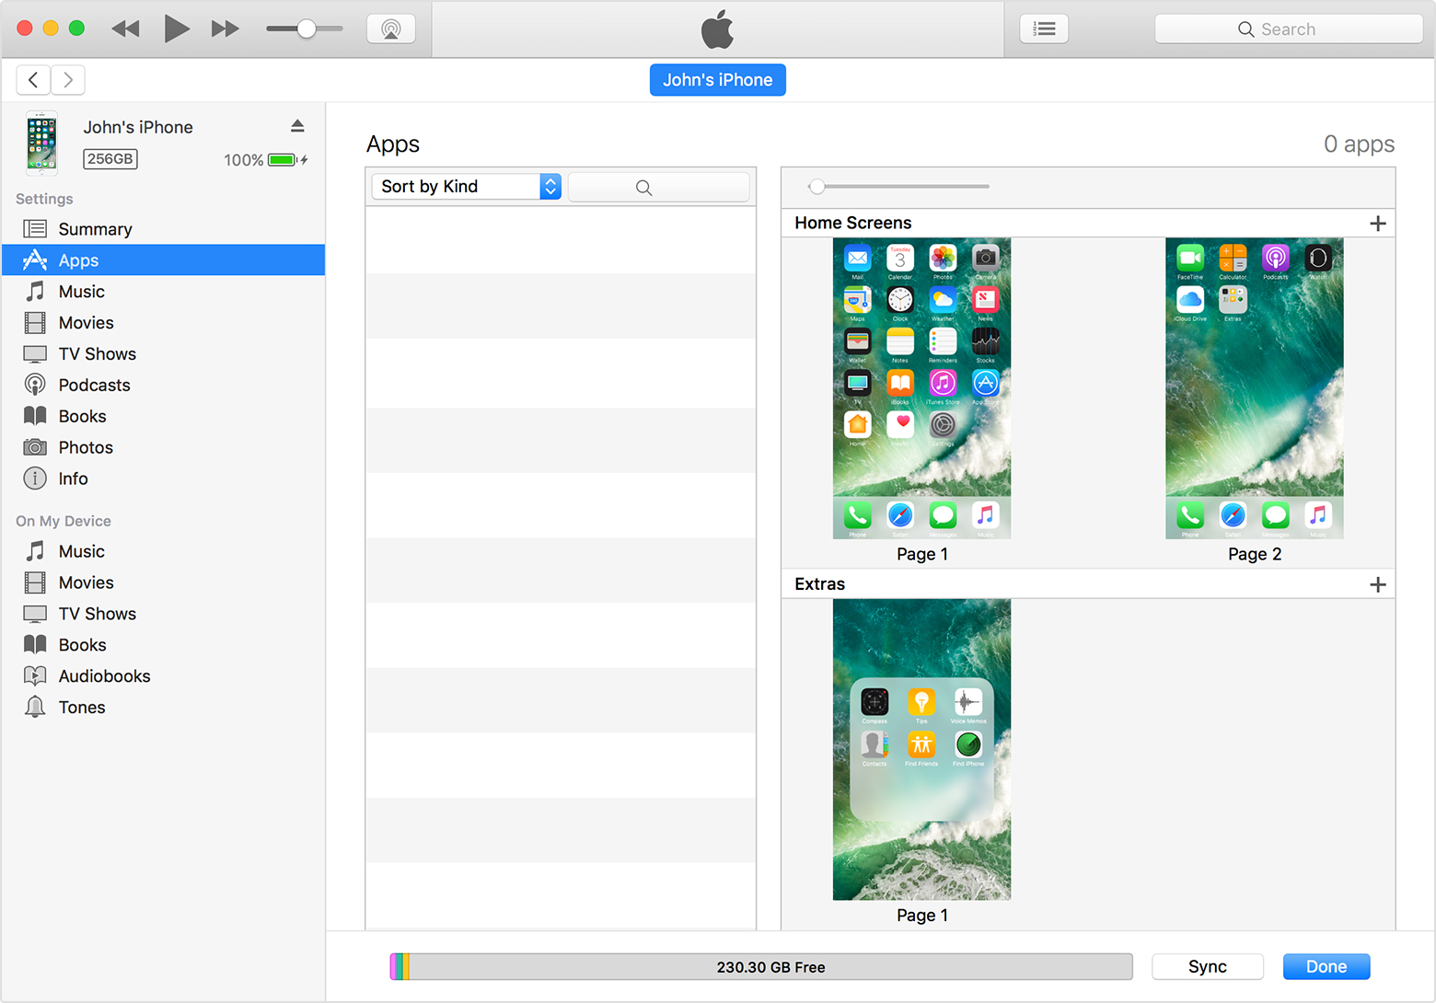Skip ahead with the fast-forward button
Screen dimensions: 1436x1003
pyautogui.click(x=226, y=29)
